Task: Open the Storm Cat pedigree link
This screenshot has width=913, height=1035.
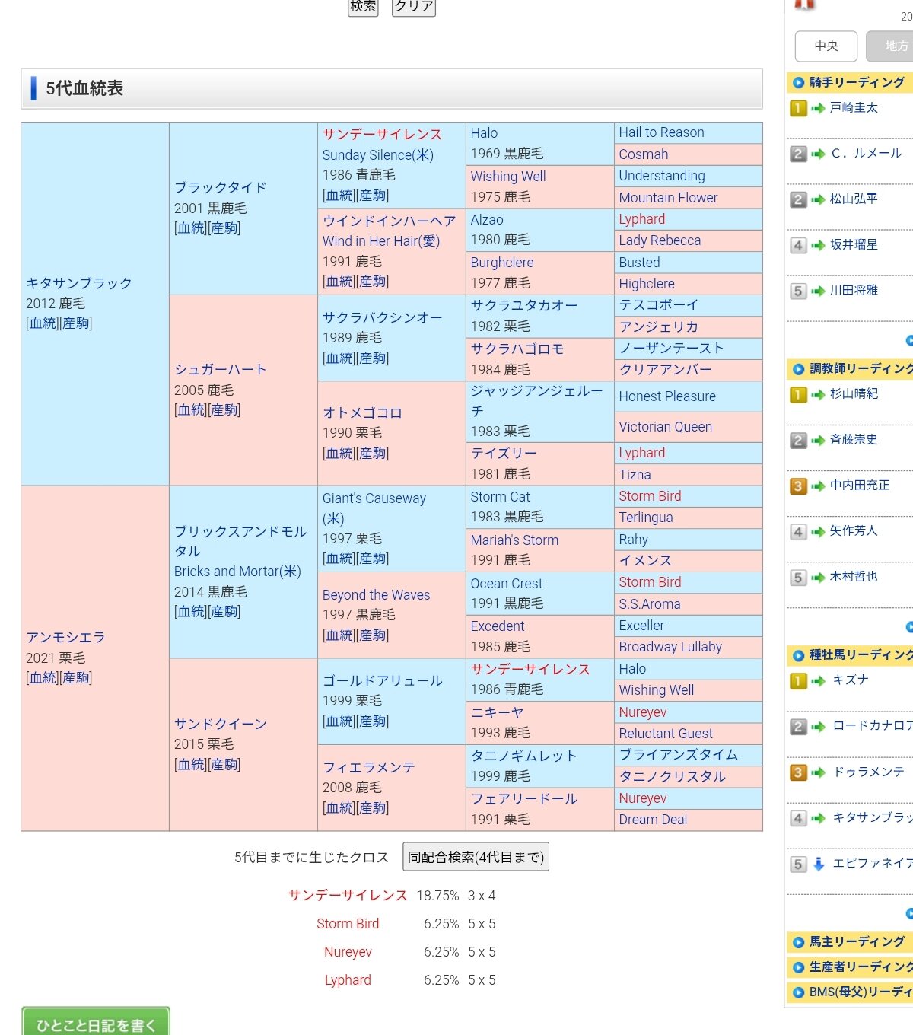Action: click(x=500, y=497)
